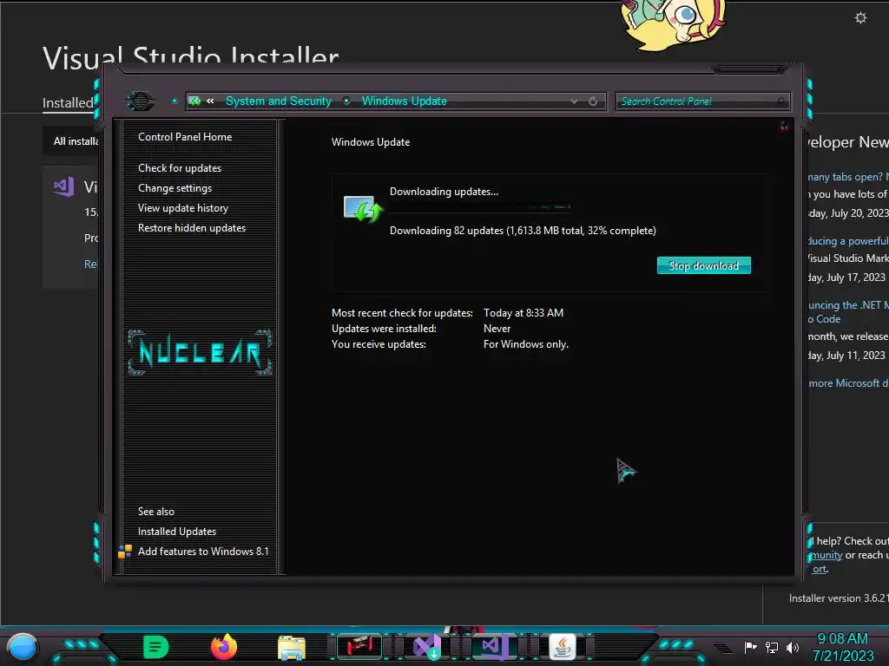
Task: Open Change settings
Action: tap(175, 188)
